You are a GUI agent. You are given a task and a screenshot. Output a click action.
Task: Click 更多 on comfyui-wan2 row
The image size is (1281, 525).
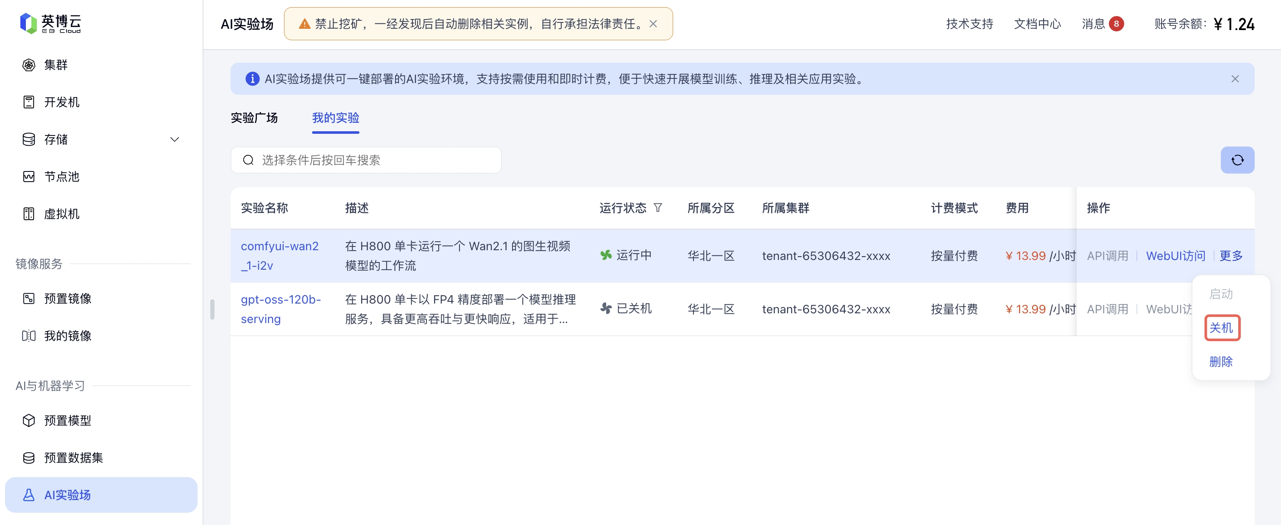click(x=1231, y=256)
